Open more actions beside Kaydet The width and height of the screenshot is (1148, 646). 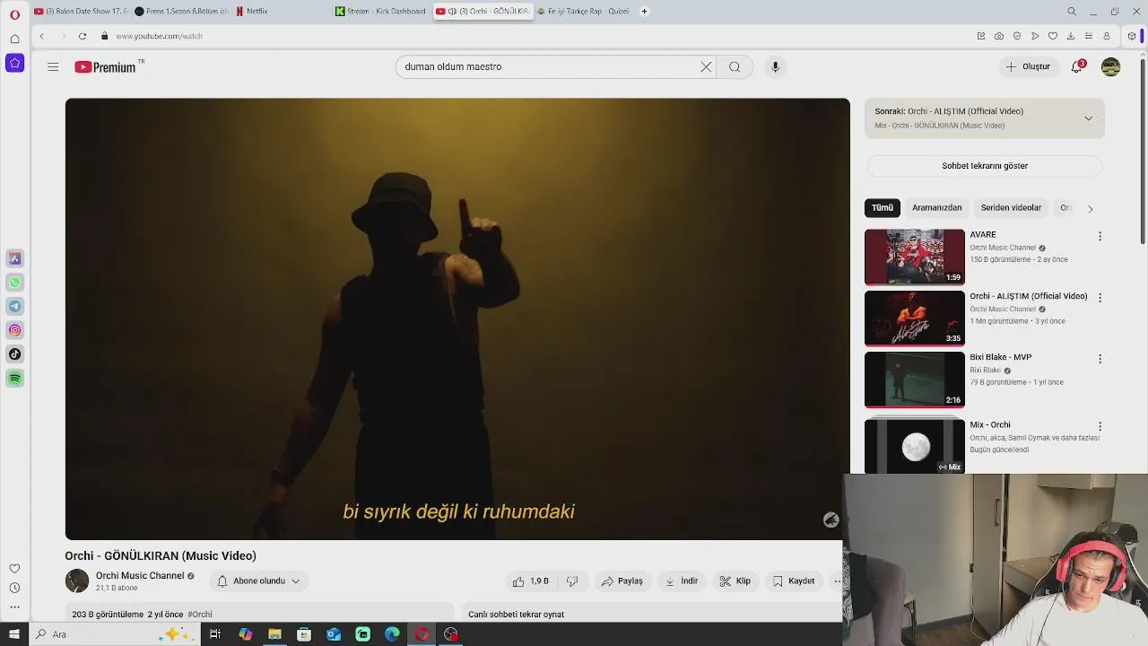837,581
